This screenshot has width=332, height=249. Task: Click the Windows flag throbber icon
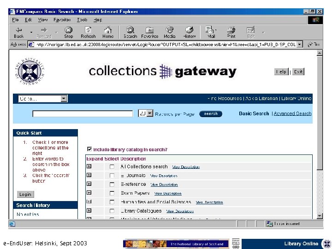coord(315,20)
